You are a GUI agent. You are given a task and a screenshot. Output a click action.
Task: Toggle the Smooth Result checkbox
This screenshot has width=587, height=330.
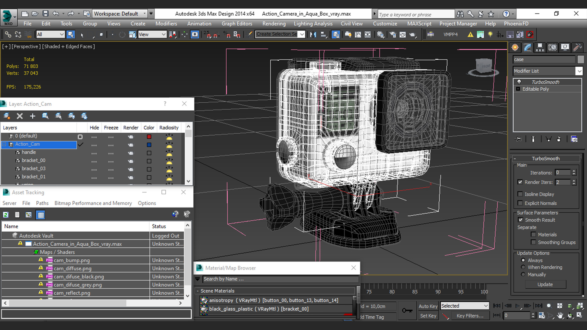(520, 220)
